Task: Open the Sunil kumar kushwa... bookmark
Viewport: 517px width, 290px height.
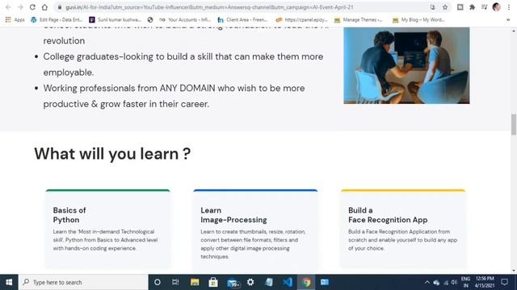Action: (x=115, y=19)
